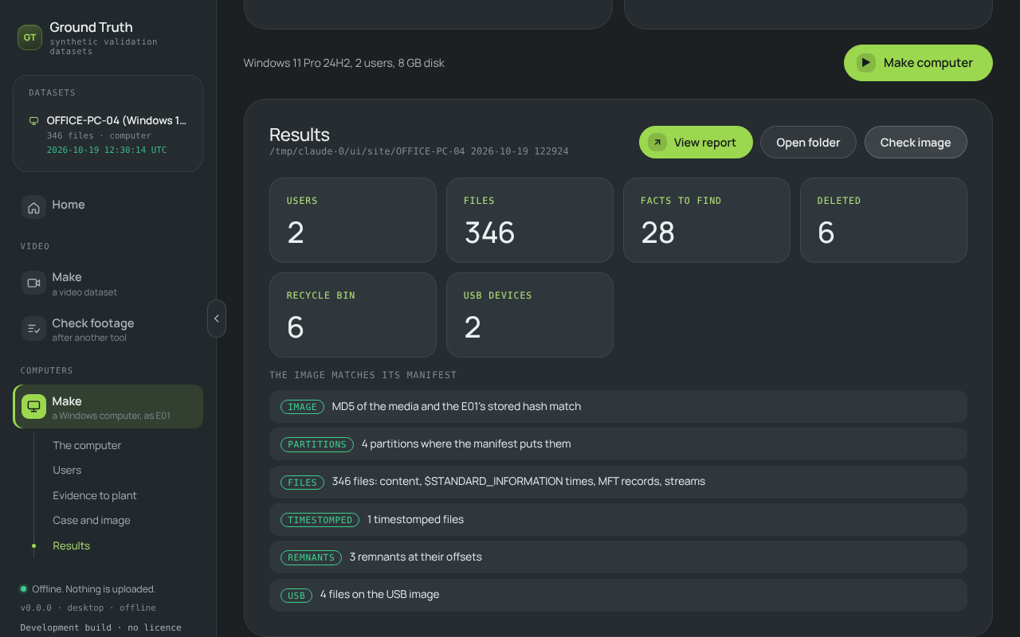This screenshot has width=1020, height=637.
Task: Click the Check image button
Action: click(x=916, y=143)
